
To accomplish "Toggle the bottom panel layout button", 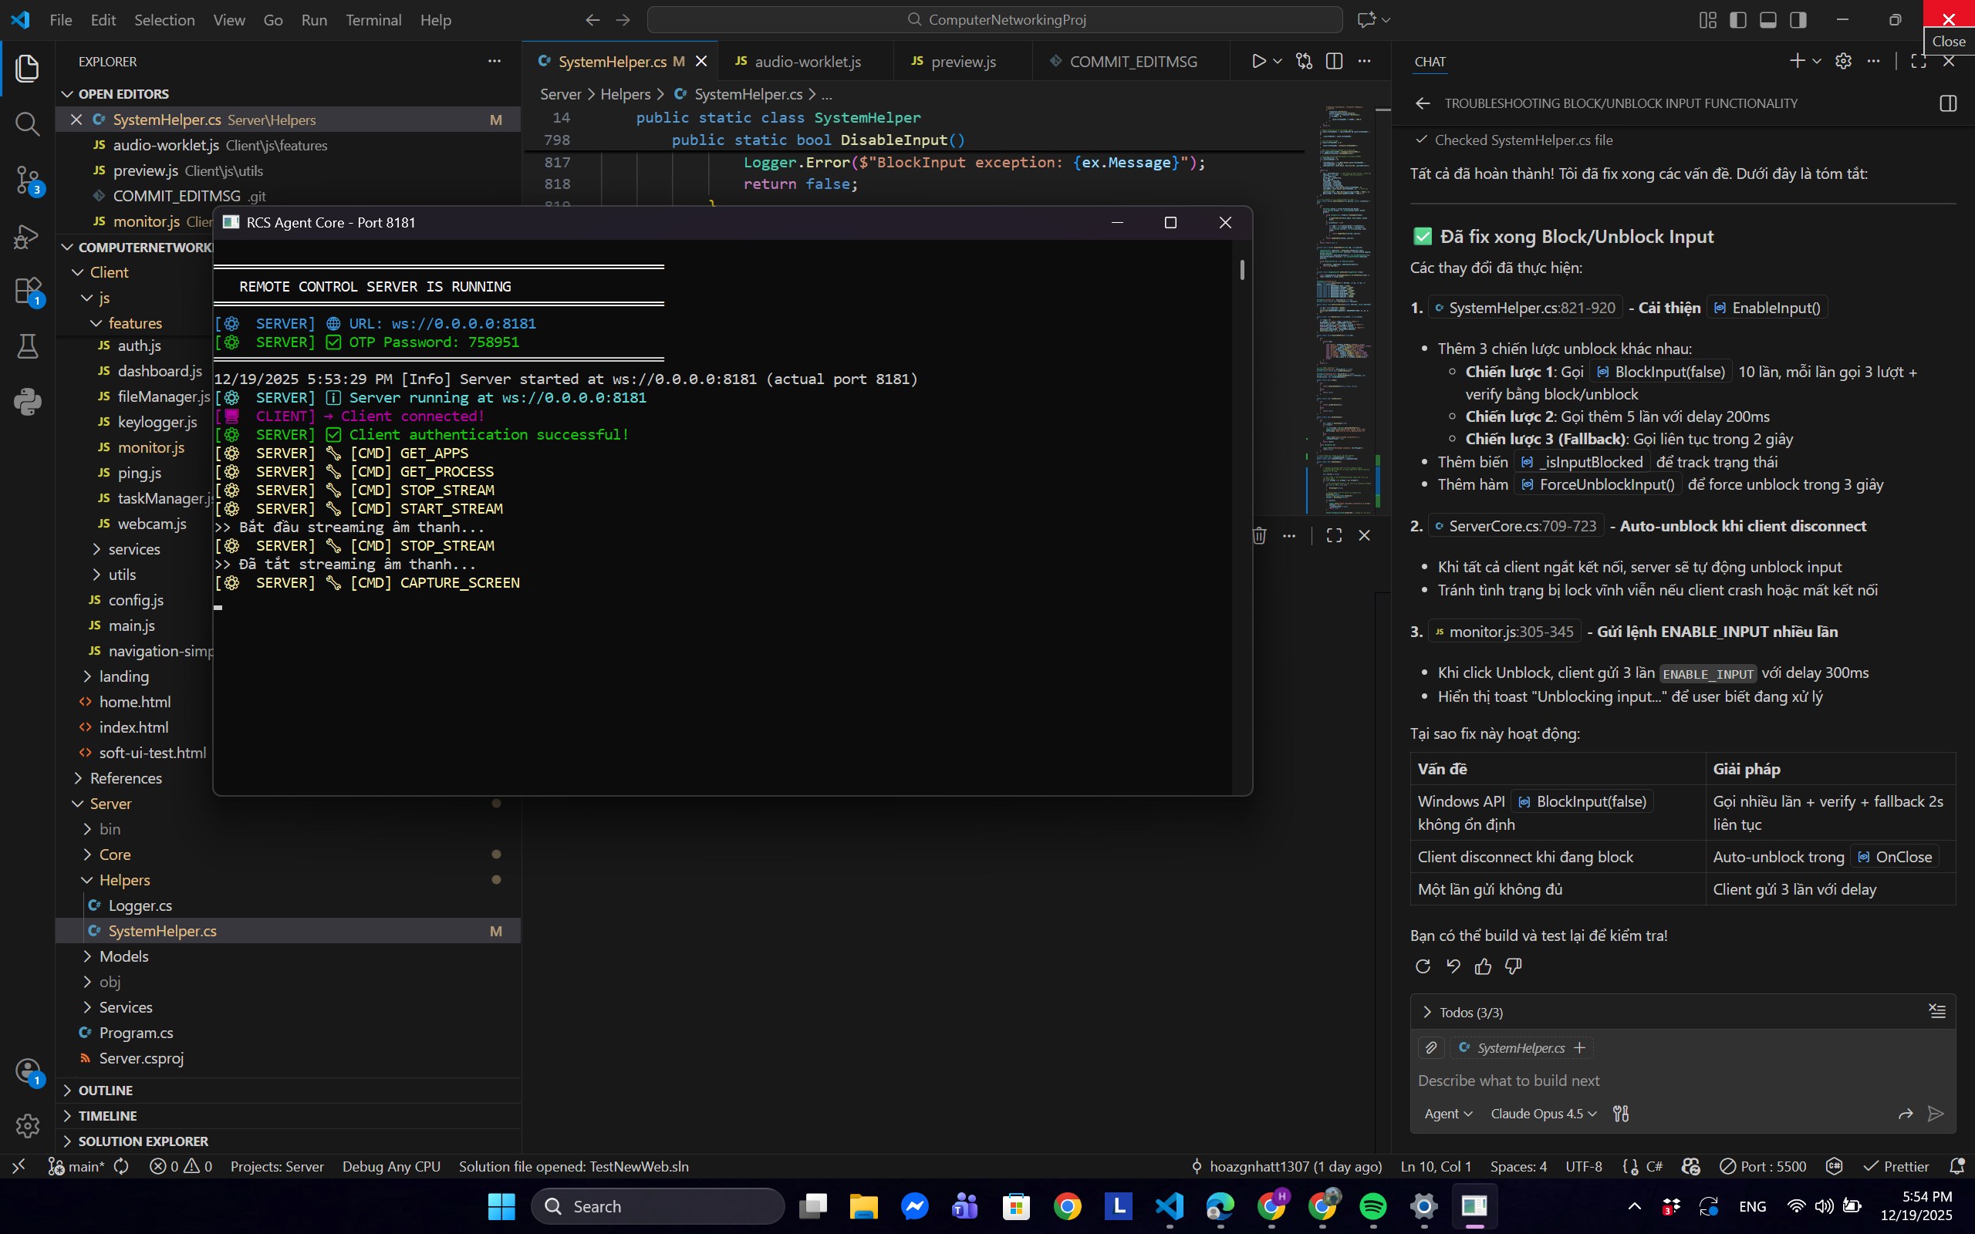I will [x=1767, y=19].
